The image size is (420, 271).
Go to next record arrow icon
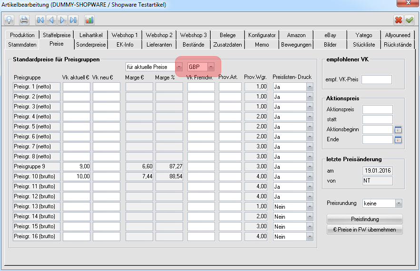62,20
